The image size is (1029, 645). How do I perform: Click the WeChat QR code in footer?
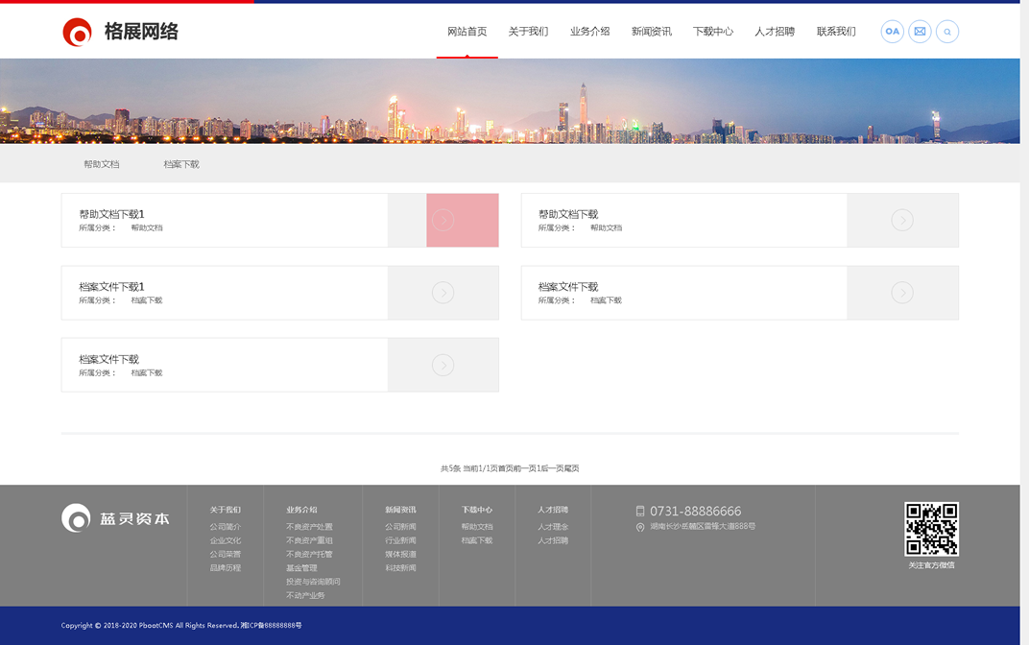point(931,529)
